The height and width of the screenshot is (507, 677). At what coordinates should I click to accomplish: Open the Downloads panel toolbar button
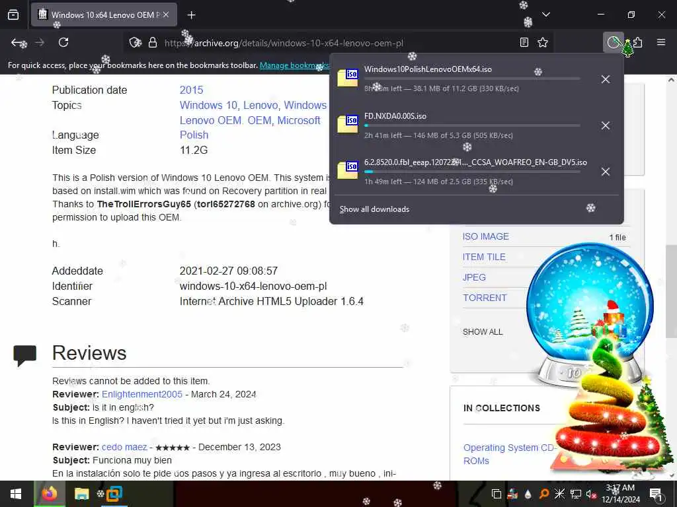click(x=614, y=42)
